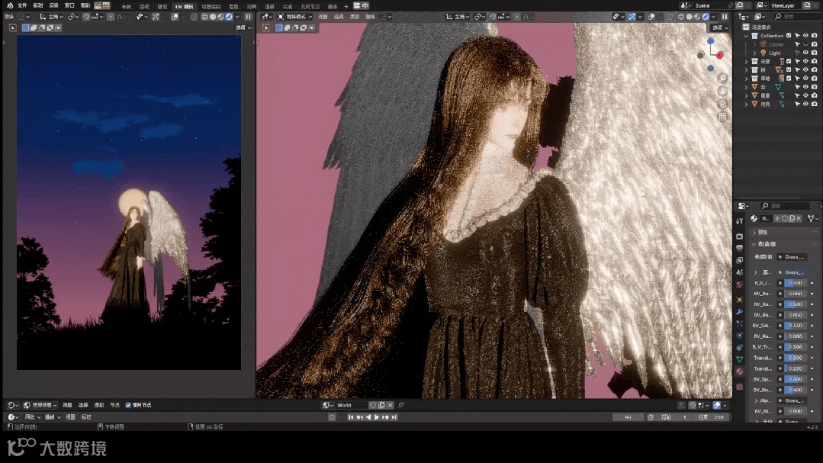Jump to the last frame

(394, 417)
